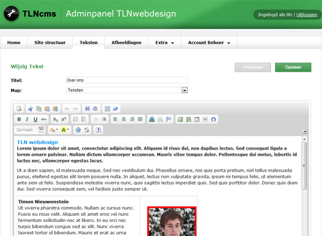The width and height of the screenshot is (322, 236).
Task: Decrease indent of the paragraph
Action: [96, 120]
